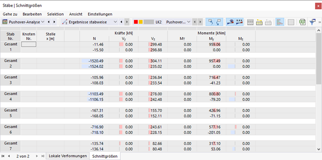This screenshot has height=160, width=322.
Task: Click the red load case color swatch
Action: (x=136, y=22)
